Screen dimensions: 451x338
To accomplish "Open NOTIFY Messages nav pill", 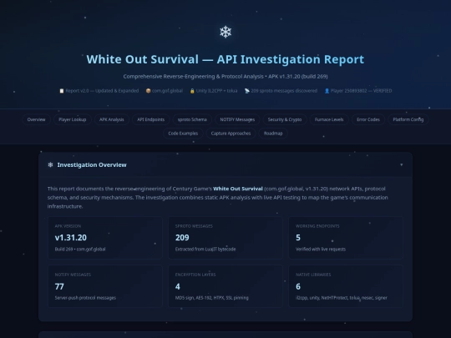I will (x=237, y=119).
